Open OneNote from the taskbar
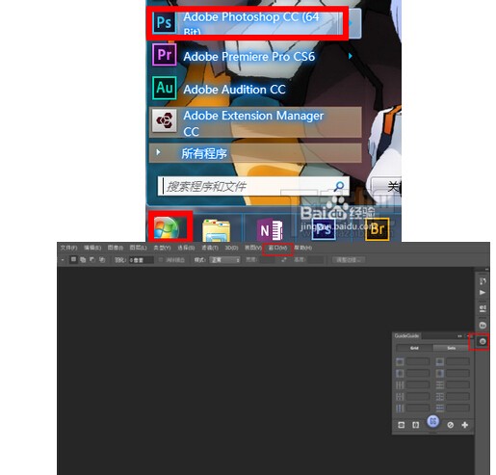This screenshot has width=496, height=475. click(271, 229)
